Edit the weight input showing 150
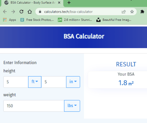This screenshot has width=147, height=123. click(34, 106)
